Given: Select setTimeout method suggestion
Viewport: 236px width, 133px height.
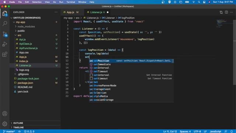Looking at the screenshot, I should pyautogui.click(x=131, y=71).
